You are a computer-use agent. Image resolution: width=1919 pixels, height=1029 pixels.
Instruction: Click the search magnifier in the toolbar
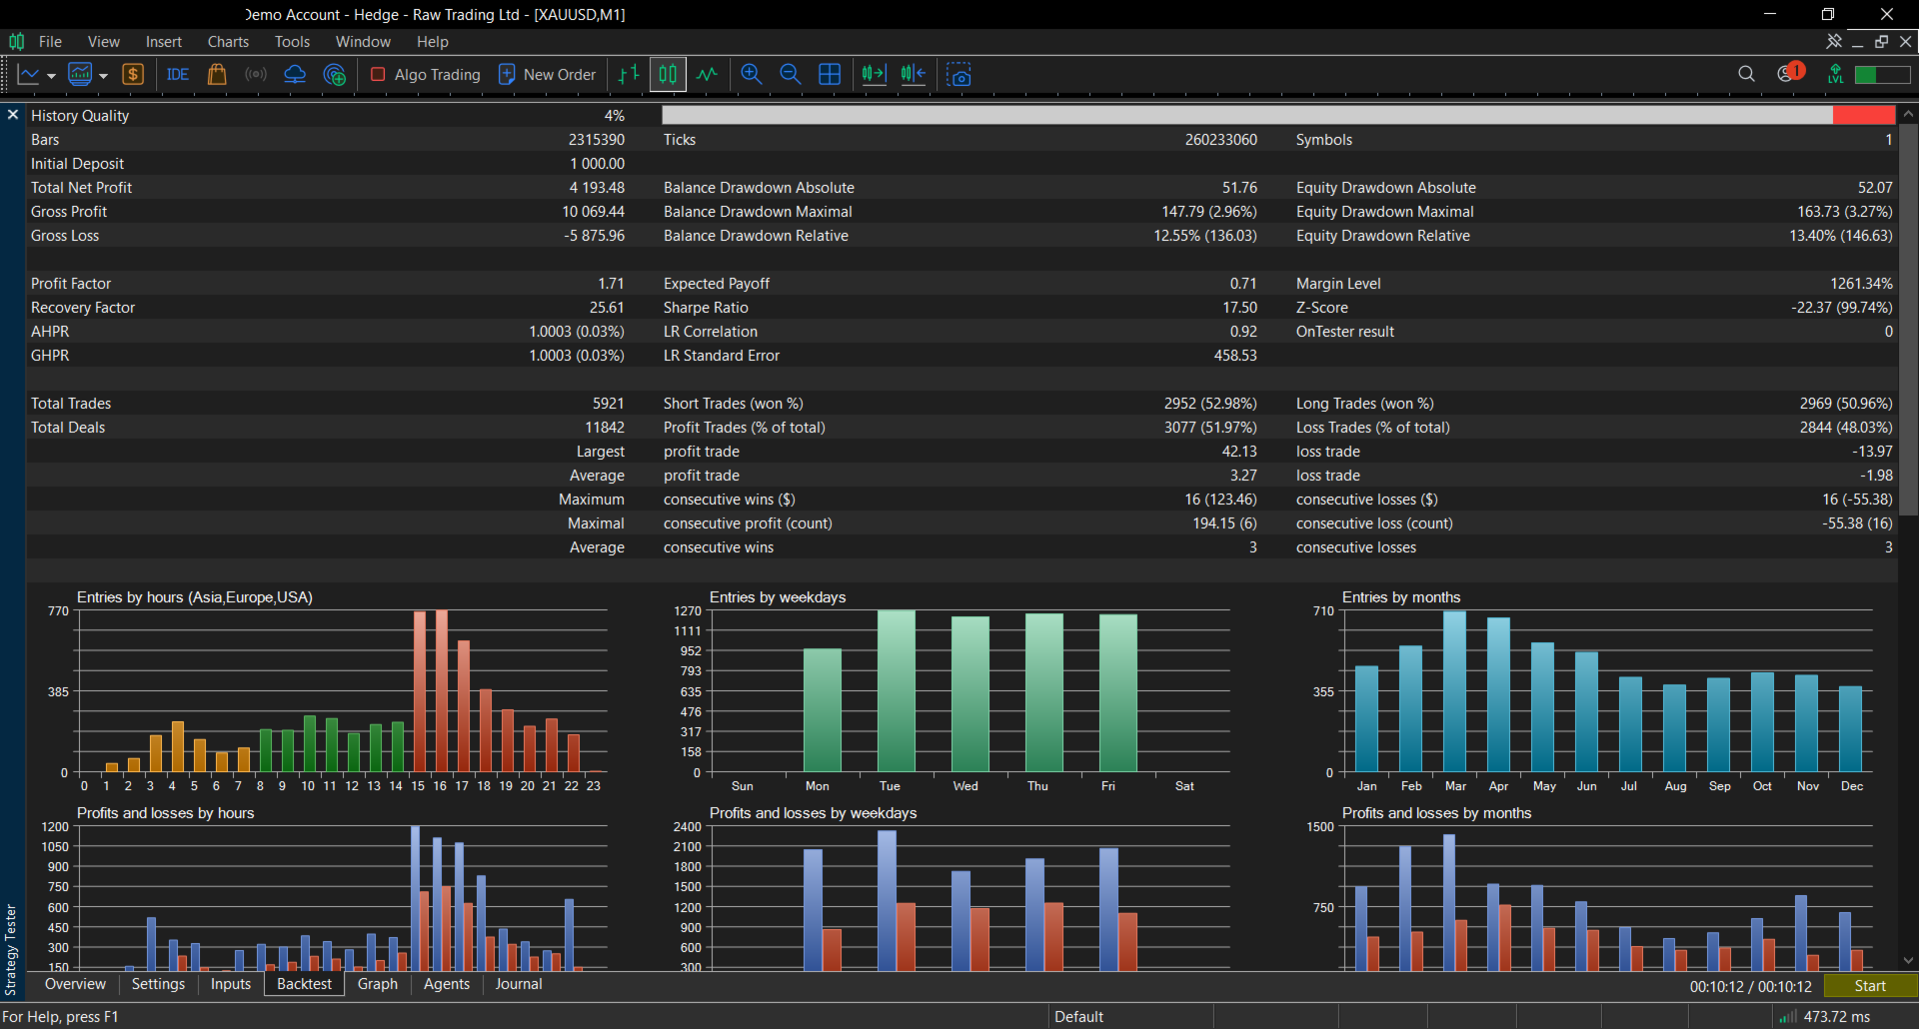pos(1746,74)
